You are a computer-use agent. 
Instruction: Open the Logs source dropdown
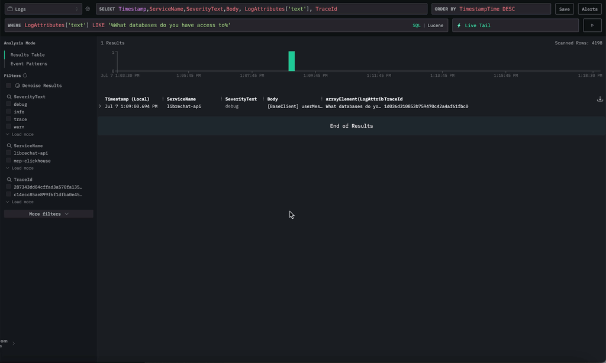(x=43, y=9)
